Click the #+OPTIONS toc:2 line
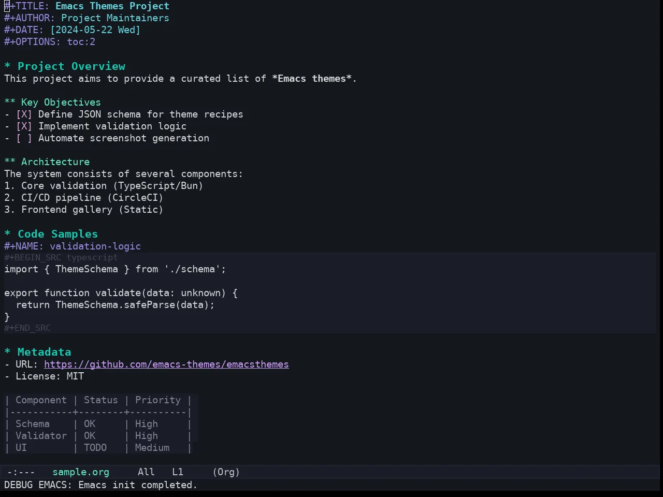663x497 pixels. coord(50,42)
